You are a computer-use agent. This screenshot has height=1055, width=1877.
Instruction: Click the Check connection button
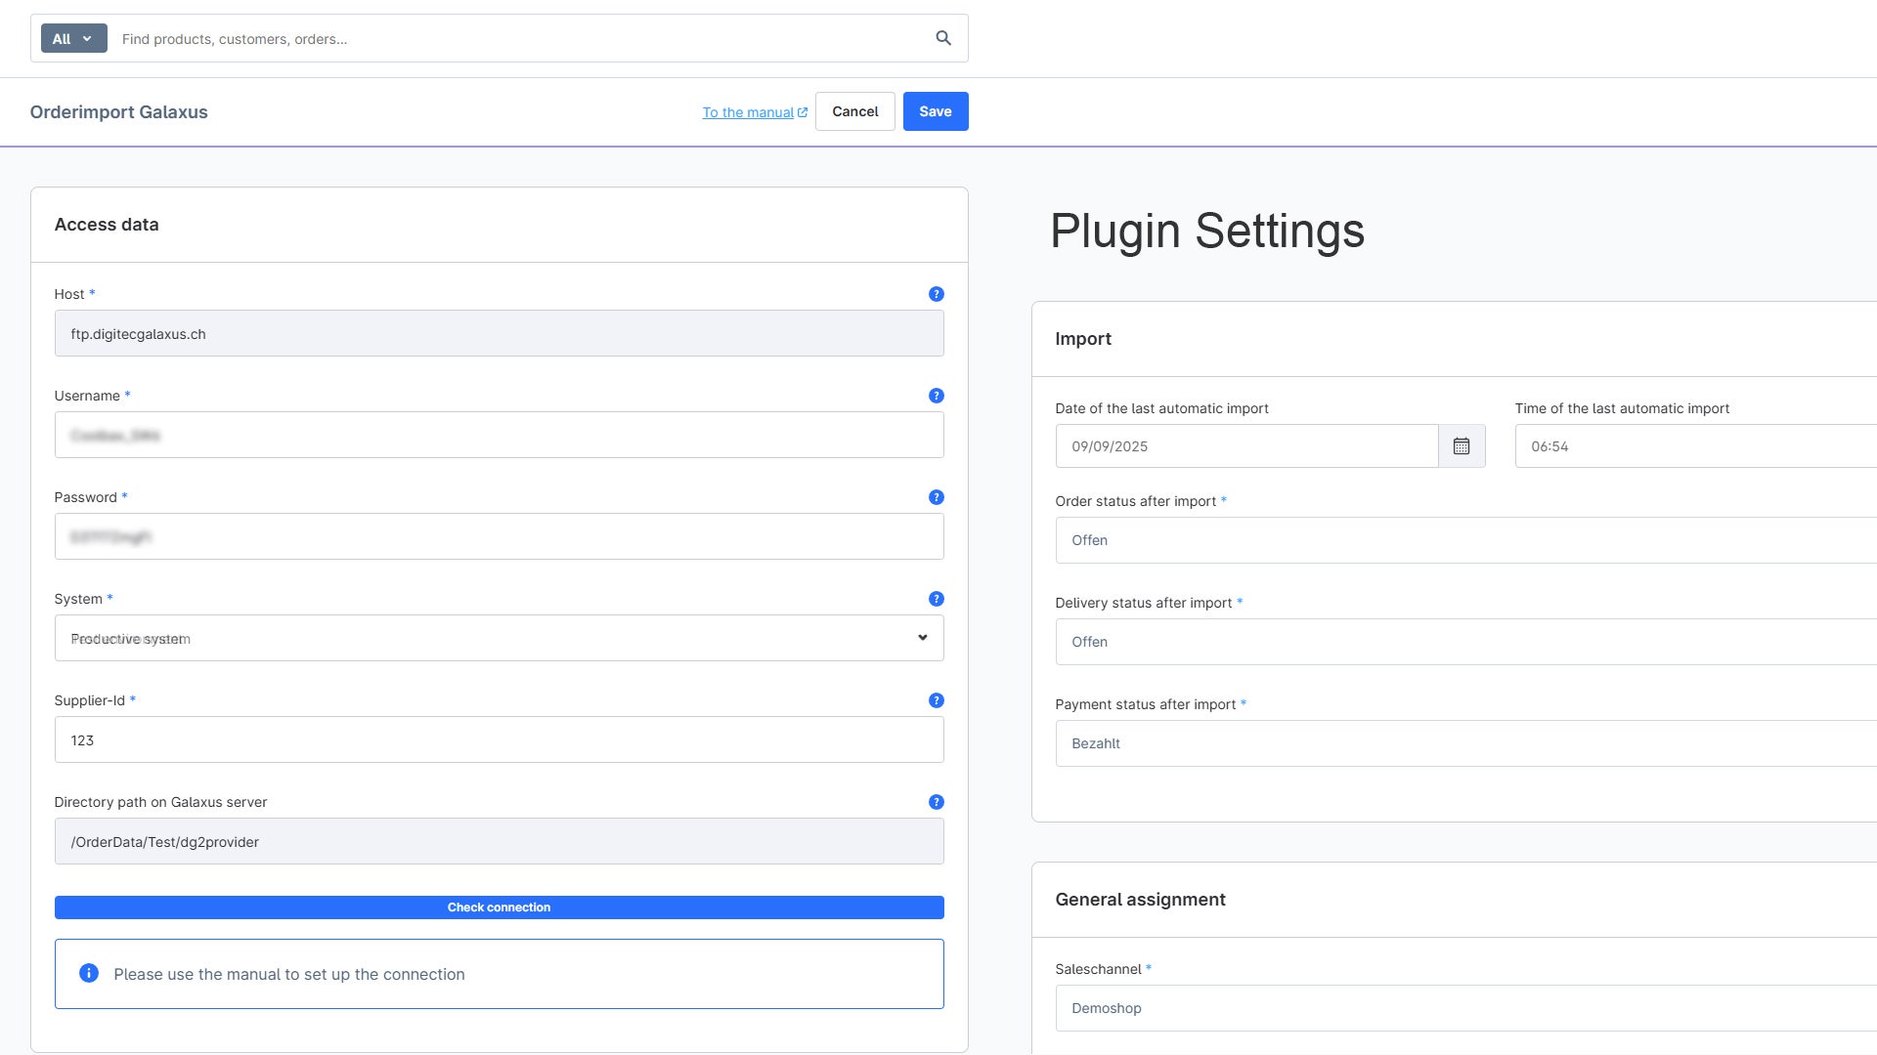point(499,907)
